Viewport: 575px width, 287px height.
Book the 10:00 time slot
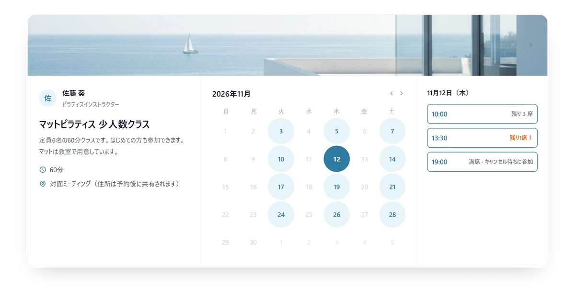(x=482, y=114)
